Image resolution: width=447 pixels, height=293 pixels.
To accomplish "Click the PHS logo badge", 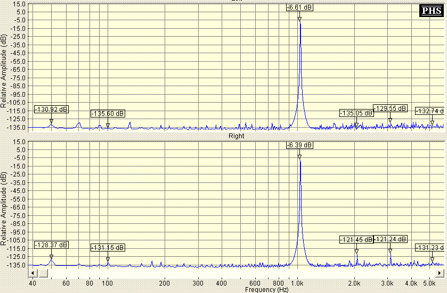I will point(432,11).
